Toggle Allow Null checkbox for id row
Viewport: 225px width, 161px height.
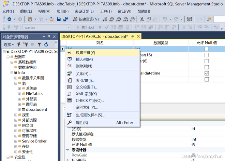click(x=207, y=49)
